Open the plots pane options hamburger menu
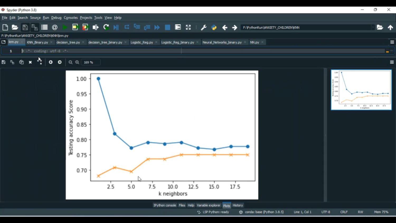396x223 pixels. [392, 62]
